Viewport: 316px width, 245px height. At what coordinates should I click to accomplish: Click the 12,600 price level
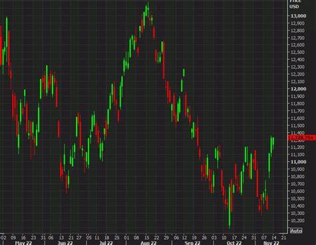coord(297,45)
